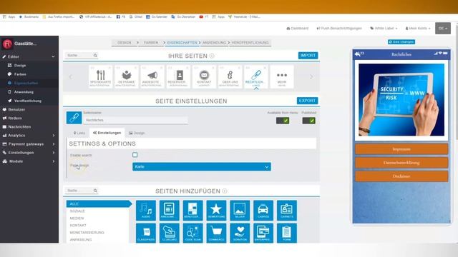The image size is (458, 257).
Task: Go to the Veröffentlichung wizard step
Action: click(250, 43)
